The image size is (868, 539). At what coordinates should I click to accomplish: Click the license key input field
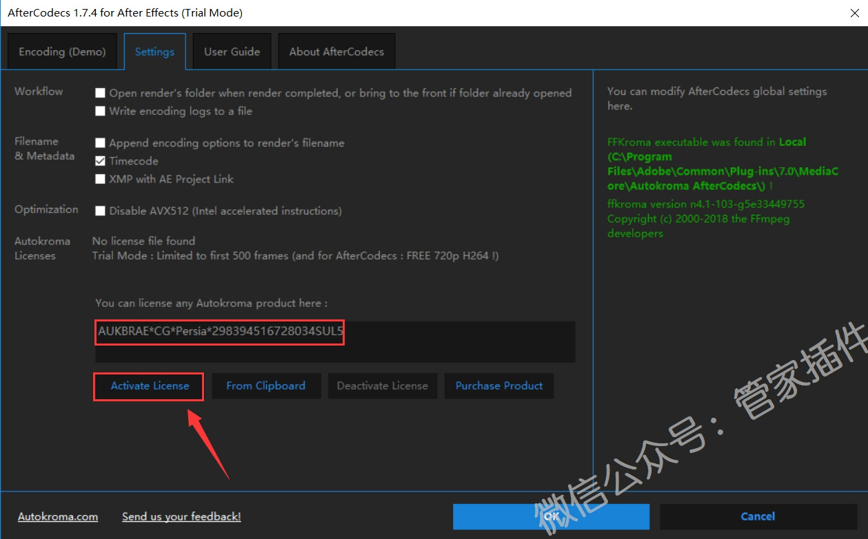[x=335, y=341]
